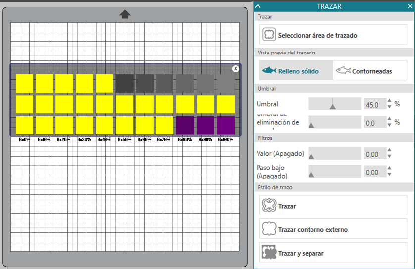Viewport: 415px width, 269px height.
Task: Click the B=70% label
Action: tap(164, 140)
